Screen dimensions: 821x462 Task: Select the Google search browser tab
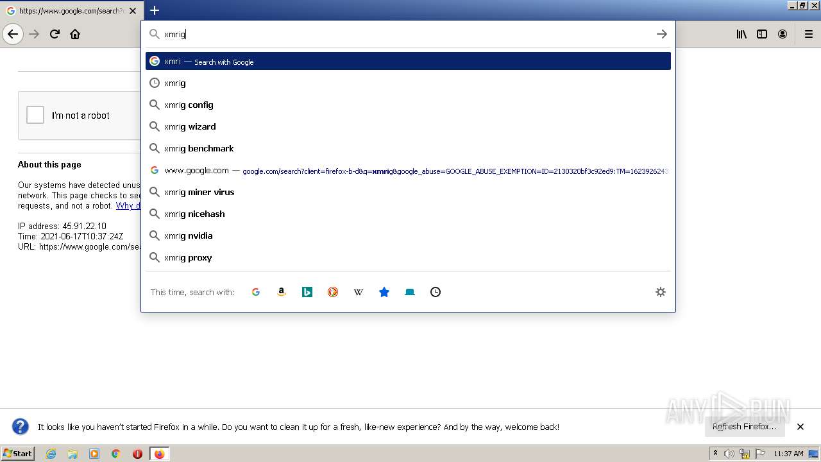71,11
